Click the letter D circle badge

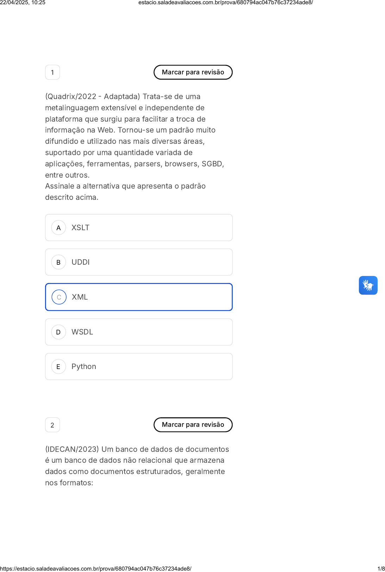(59, 332)
